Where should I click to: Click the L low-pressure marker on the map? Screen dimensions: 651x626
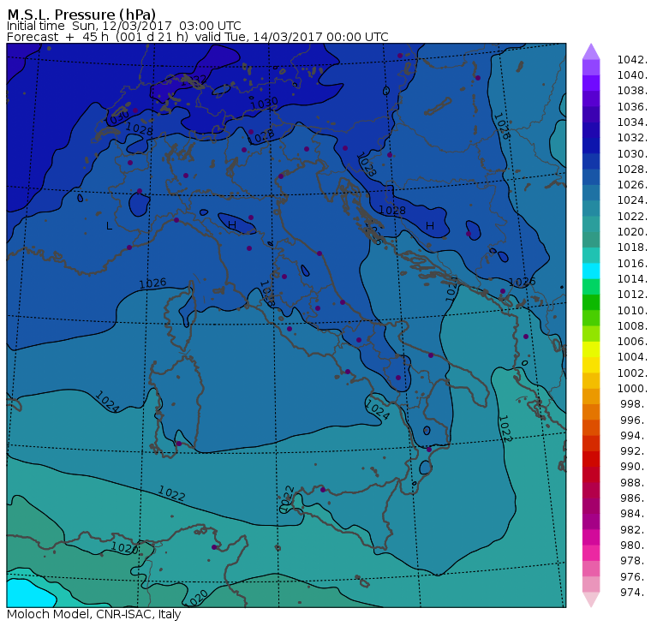point(109,226)
